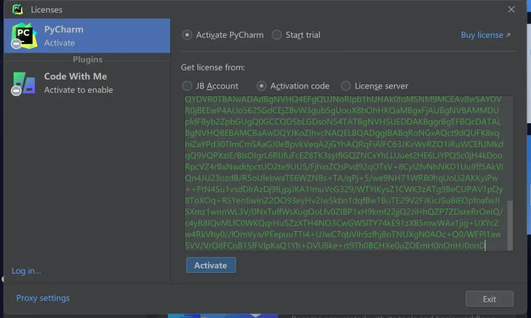Click the Licenses title bar text

pos(47,10)
